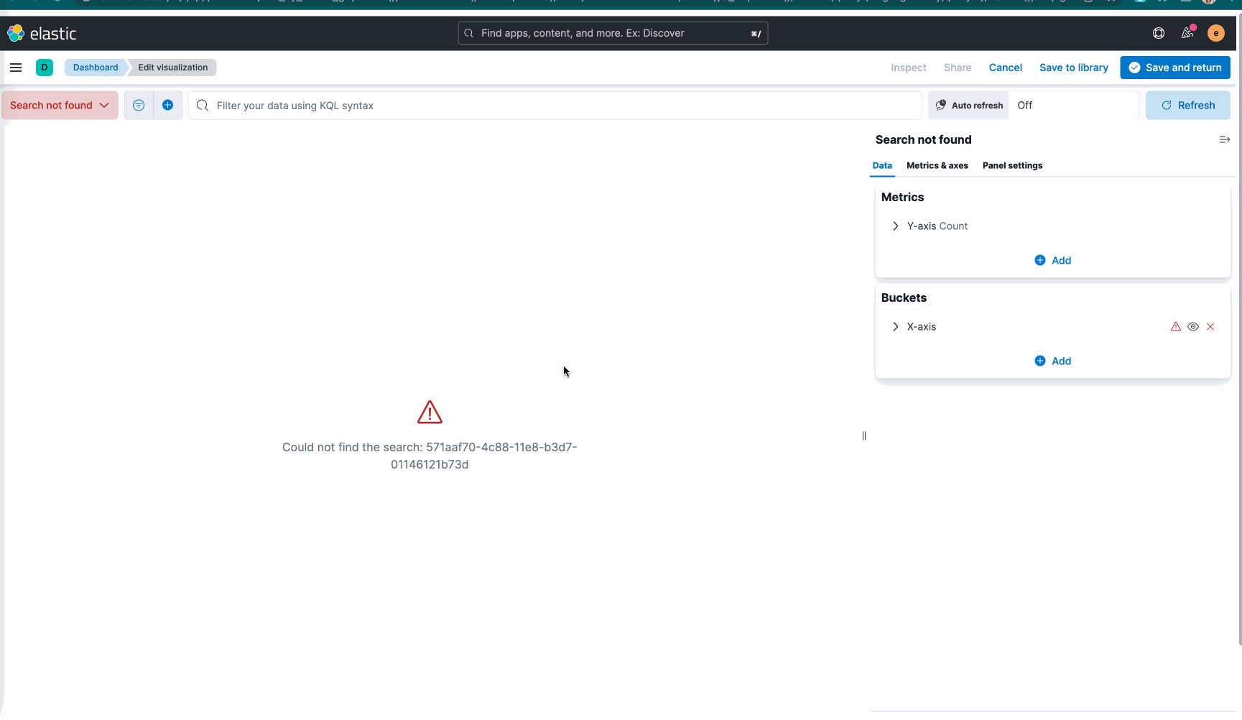Focus the Find apps global search field
This screenshot has width=1242, height=720.
pos(613,33)
